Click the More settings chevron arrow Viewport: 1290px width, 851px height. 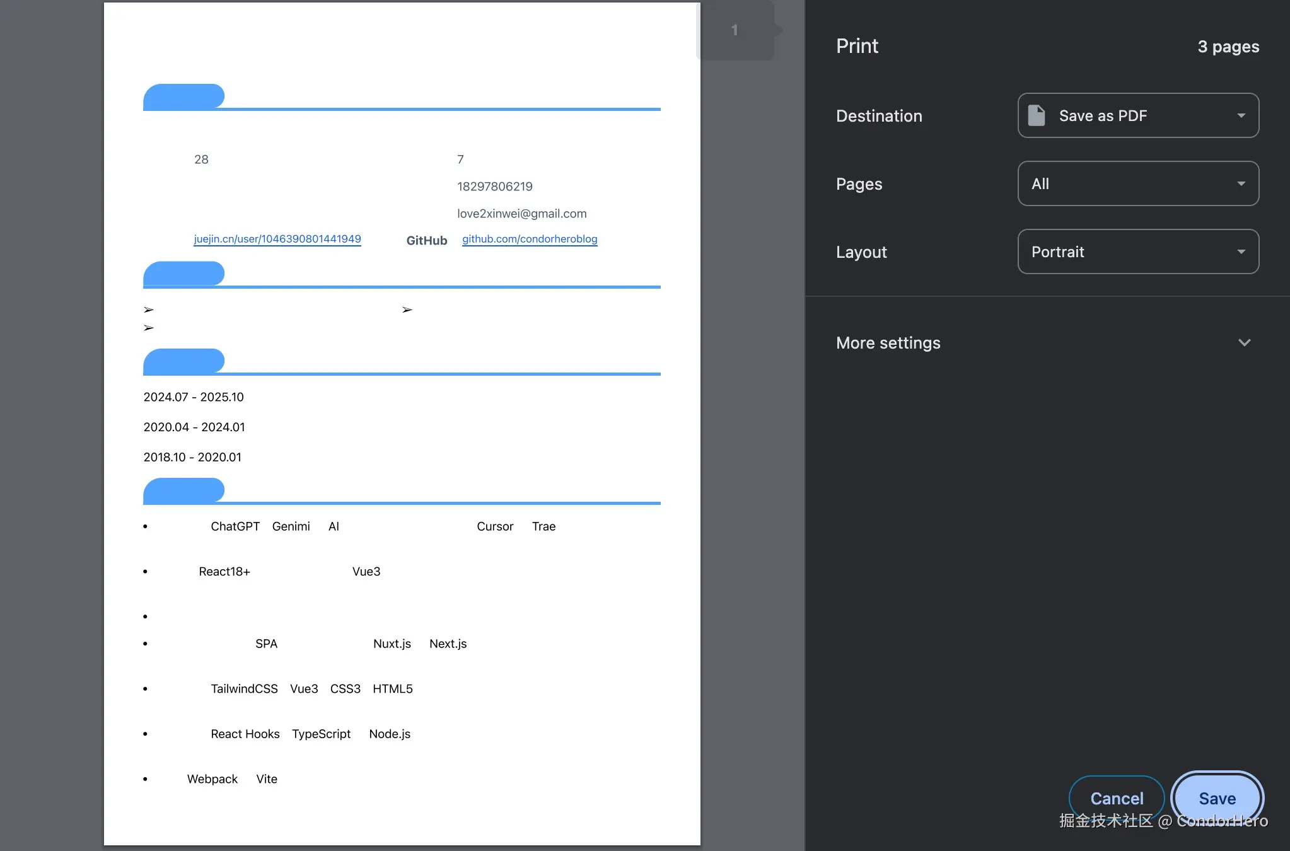[1244, 343]
